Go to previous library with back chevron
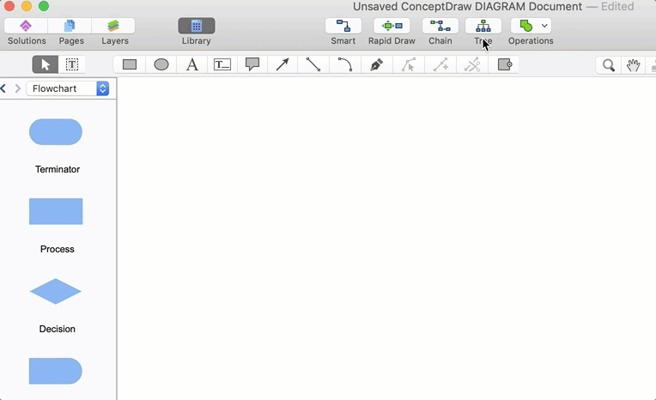This screenshot has width=656, height=400. click(3, 88)
